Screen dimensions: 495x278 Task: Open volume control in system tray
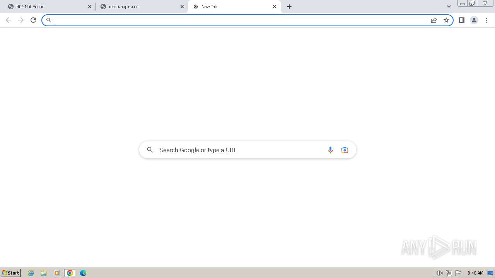pyautogui.click(x=440, y=273)
